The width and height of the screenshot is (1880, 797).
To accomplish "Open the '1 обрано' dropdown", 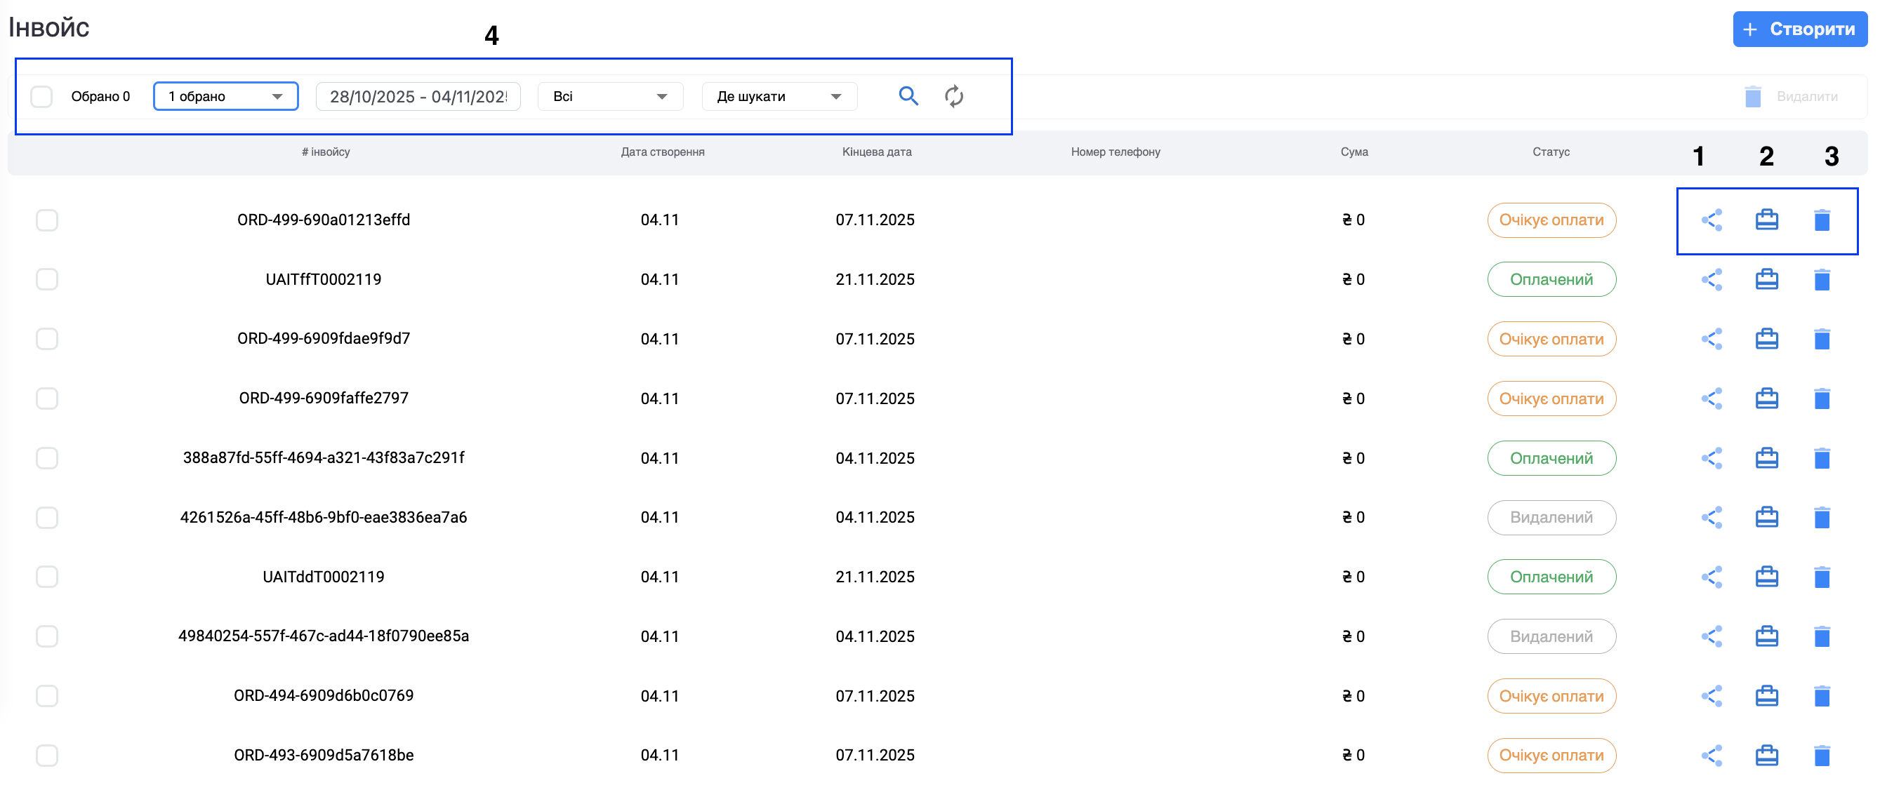I will pyautogui.click(x=225, y=96).
